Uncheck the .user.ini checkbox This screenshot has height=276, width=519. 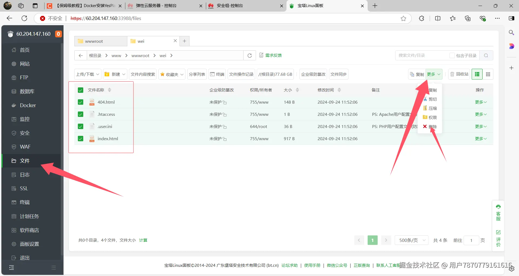[81, 126]
